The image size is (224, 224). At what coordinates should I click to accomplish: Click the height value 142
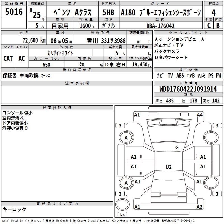(x=216, y=101)
